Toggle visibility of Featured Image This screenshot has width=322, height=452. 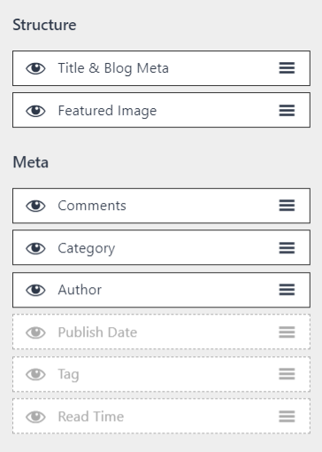coord(35,111)
